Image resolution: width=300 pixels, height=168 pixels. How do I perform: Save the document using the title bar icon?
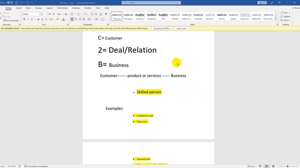pyautogui.click(x=16, y=3)
